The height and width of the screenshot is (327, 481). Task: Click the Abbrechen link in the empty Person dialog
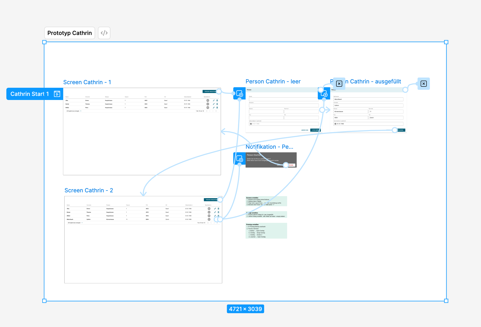coord(305,130)
